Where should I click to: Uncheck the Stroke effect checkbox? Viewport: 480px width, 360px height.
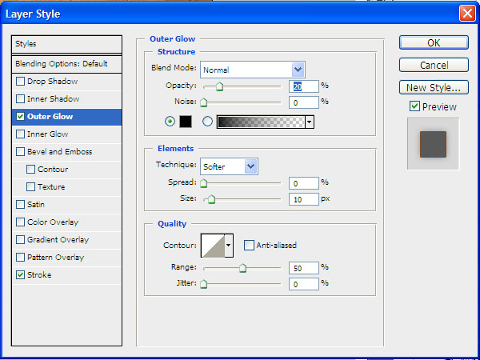coord(20,275)
